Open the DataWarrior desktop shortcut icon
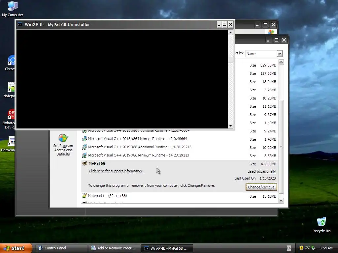Screen dimensions: 338x253 (x=11, y=141)
